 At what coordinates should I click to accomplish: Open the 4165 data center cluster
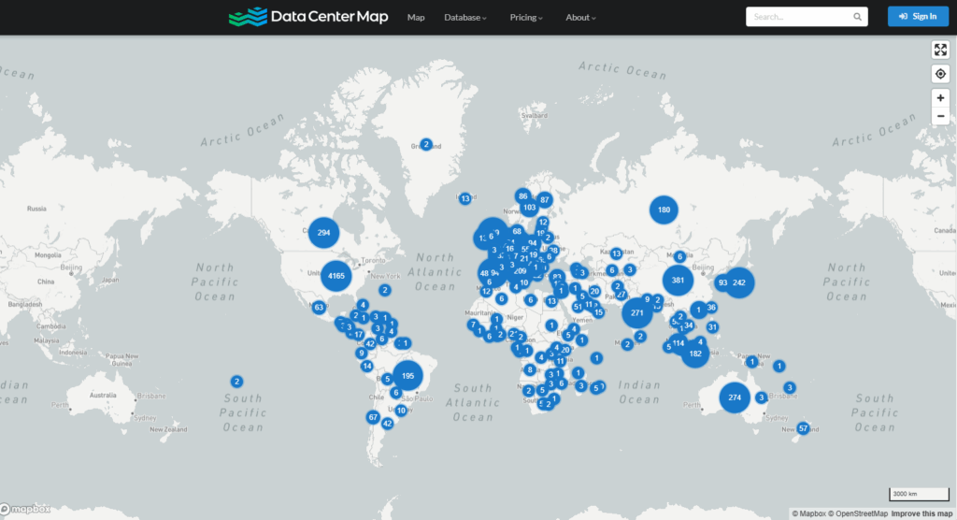pos(337,276)
